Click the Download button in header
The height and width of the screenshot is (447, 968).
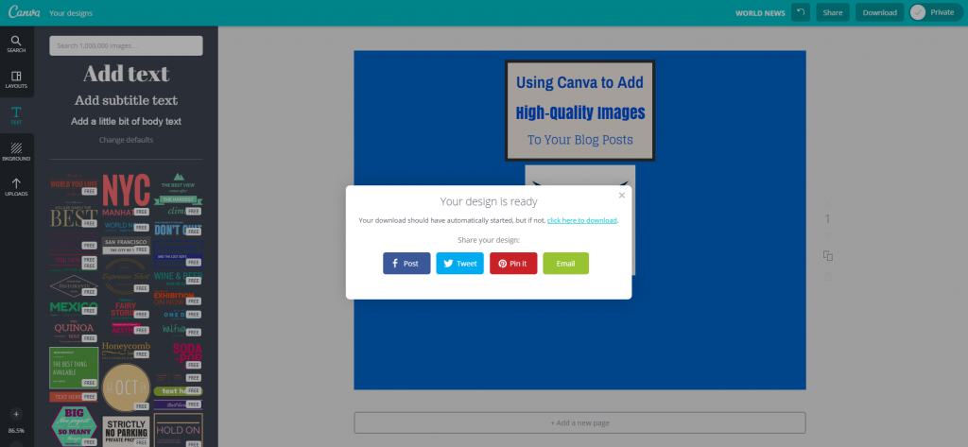click(880, 12)
